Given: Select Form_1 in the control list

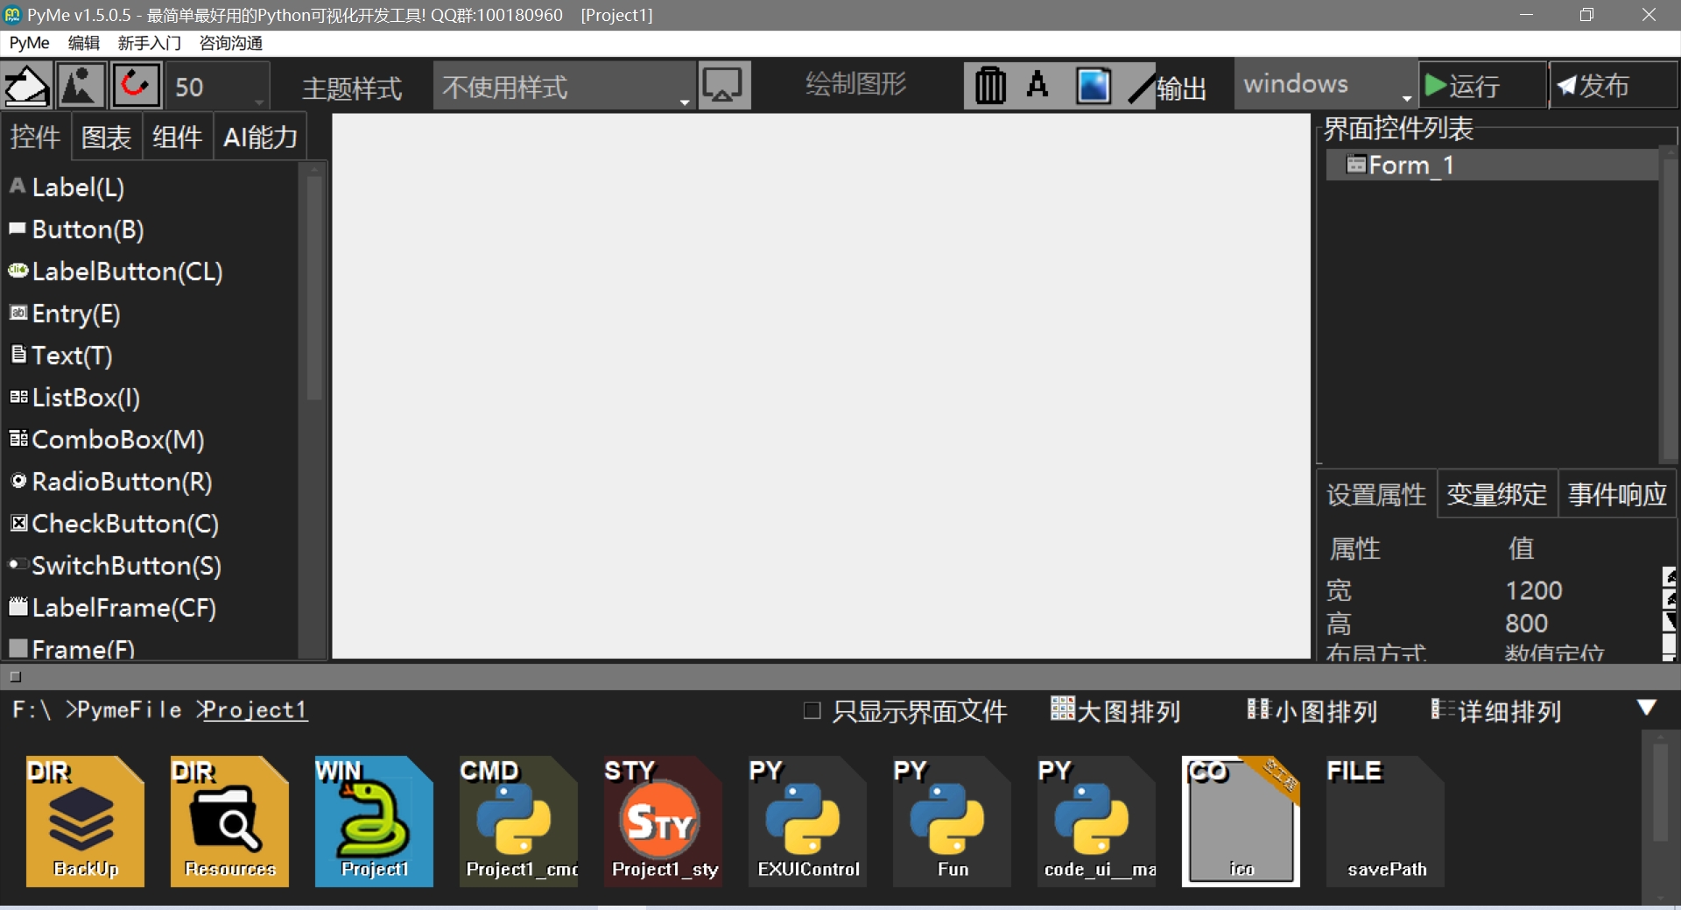Looking at the screenshot, I should (1410, 165).
